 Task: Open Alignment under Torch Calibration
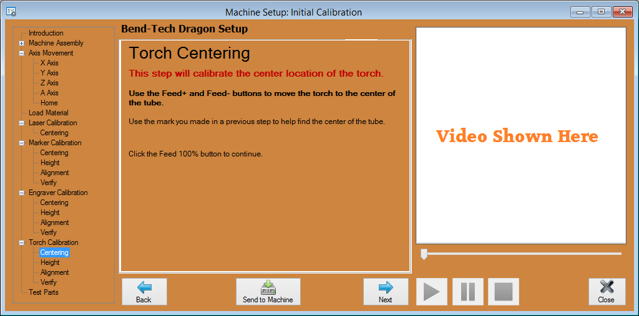tap(55, 272)
